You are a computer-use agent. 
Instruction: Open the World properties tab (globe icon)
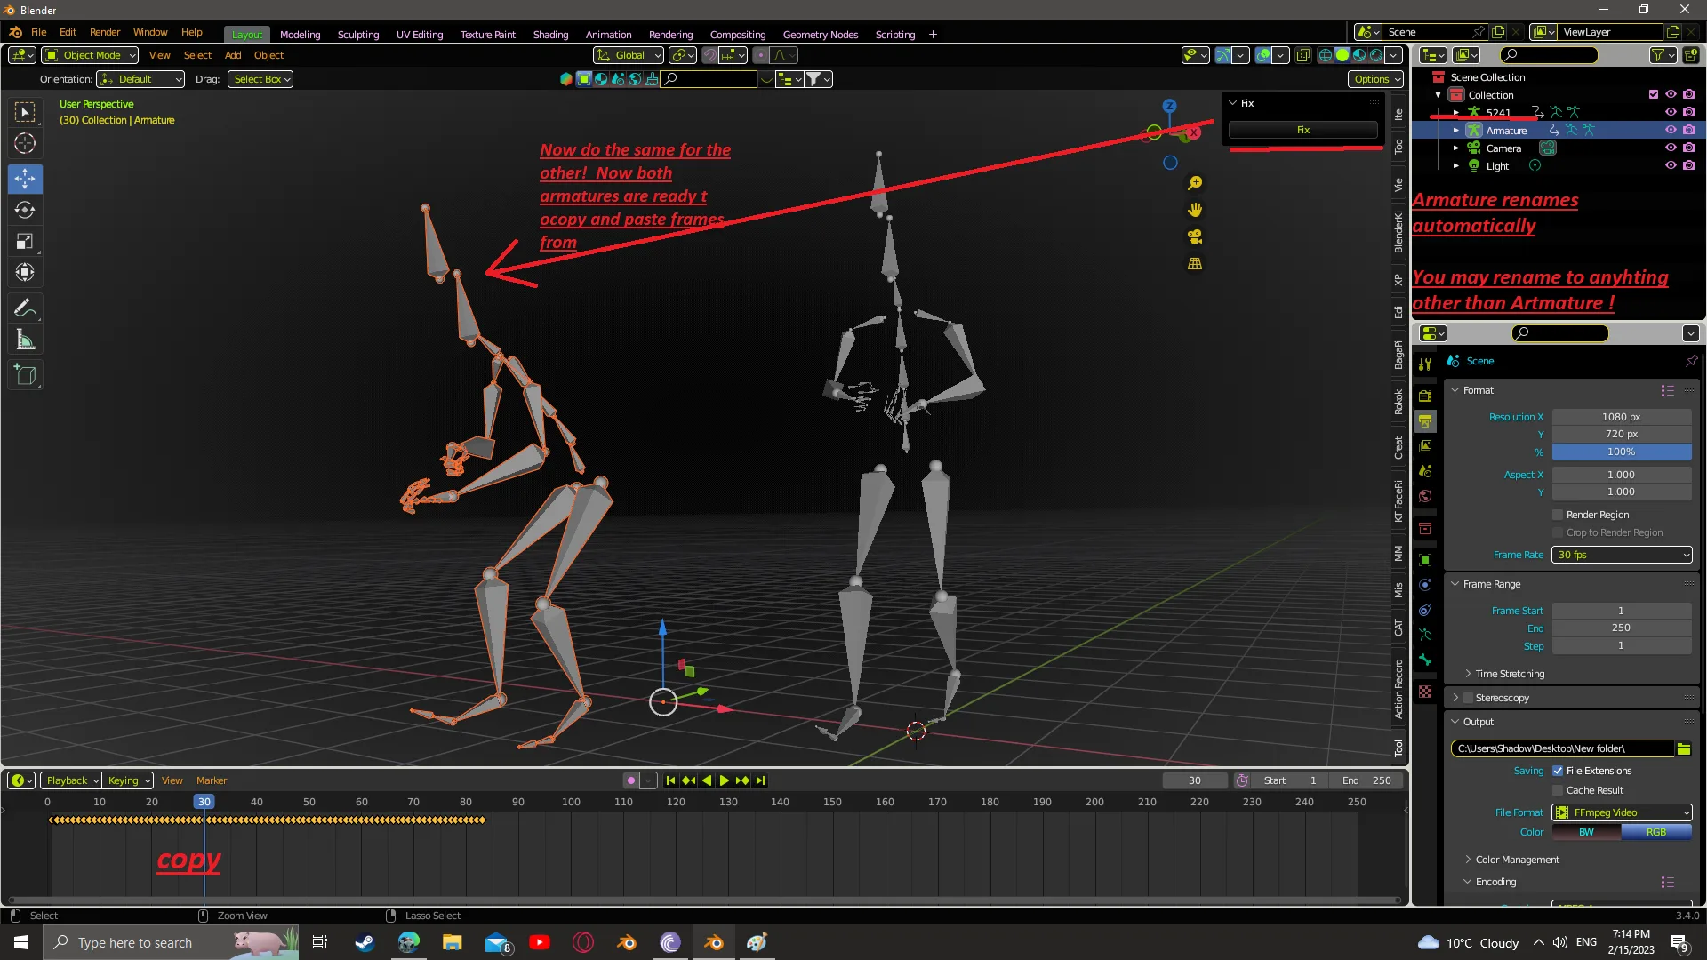[1426, 496]
